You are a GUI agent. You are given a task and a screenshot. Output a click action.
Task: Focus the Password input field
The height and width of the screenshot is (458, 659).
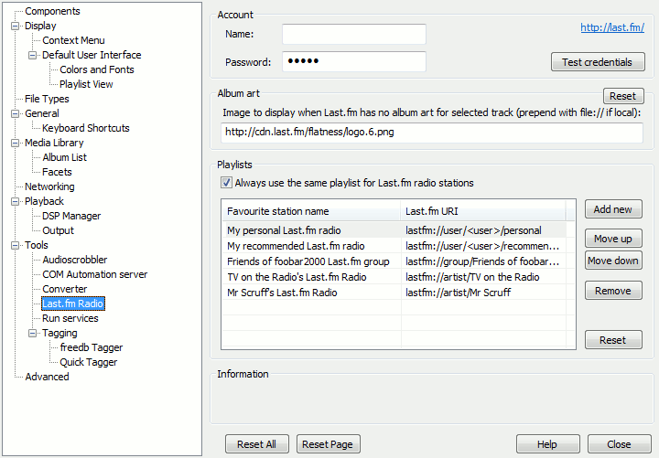click(354, 61)
